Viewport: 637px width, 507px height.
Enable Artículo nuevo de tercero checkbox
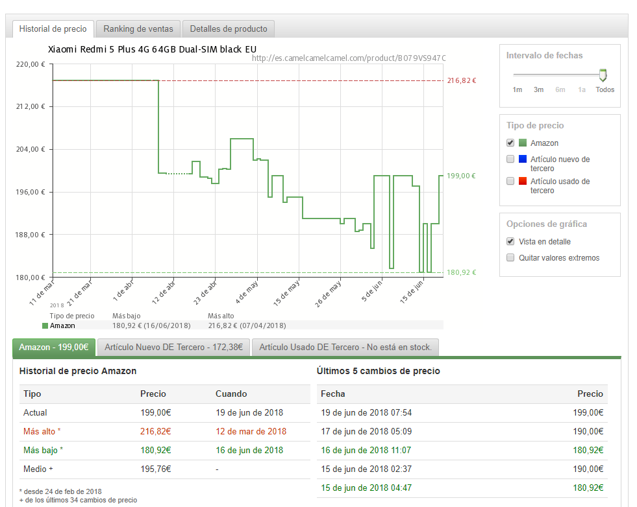[x=510, y=159]
